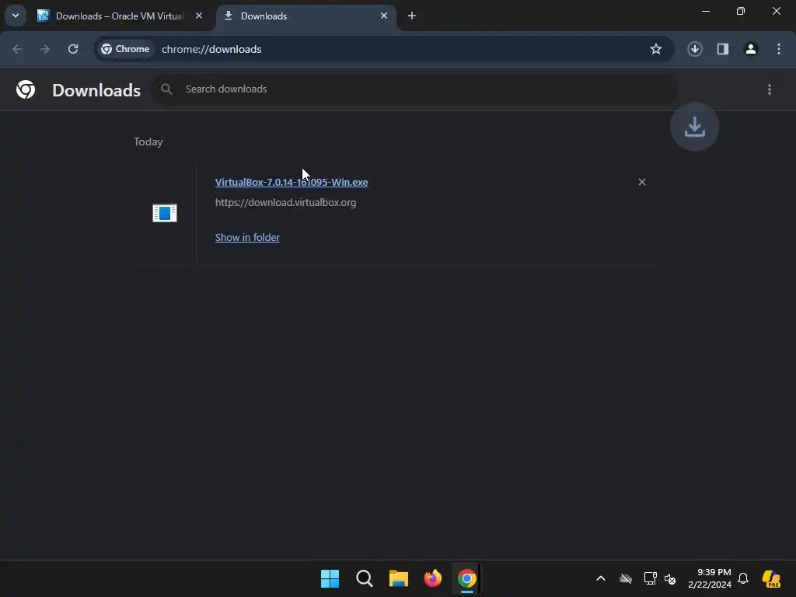Open the Downloads page more actions menu
Viewport: 796px width, 597px height.
coord(770,90)
